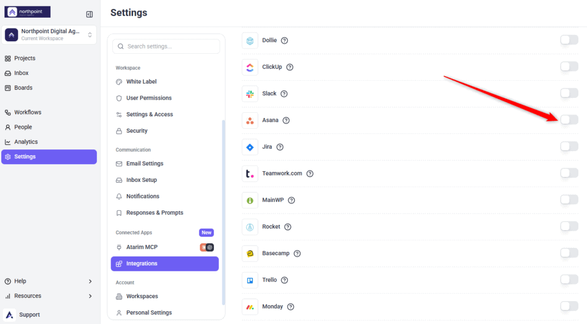This screenshot has width=587, height=324.
Task: Enable the Basecamp integration toggle
Action: point(569,253)
